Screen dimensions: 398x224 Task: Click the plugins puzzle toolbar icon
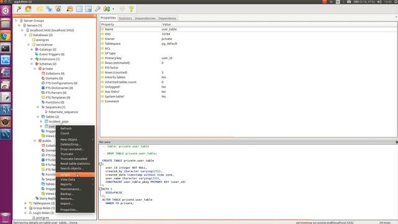[x=107, y=9]
